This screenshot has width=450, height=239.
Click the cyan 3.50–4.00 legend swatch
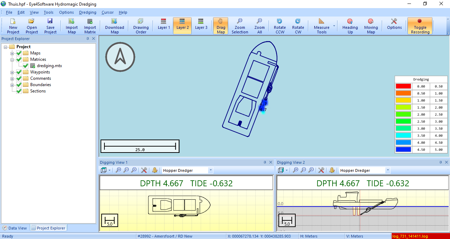403,135
